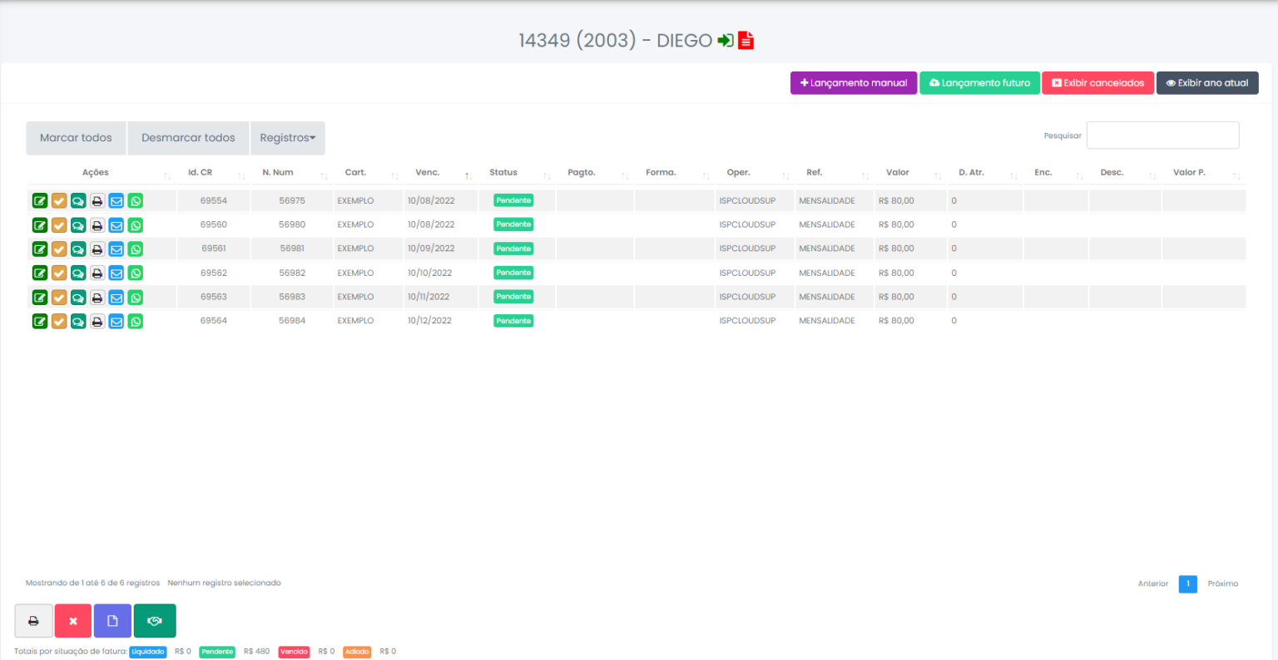This screenshot has height=660, width=1278.
Task: Open the Registros dropdown
Action: coord(287,138)
